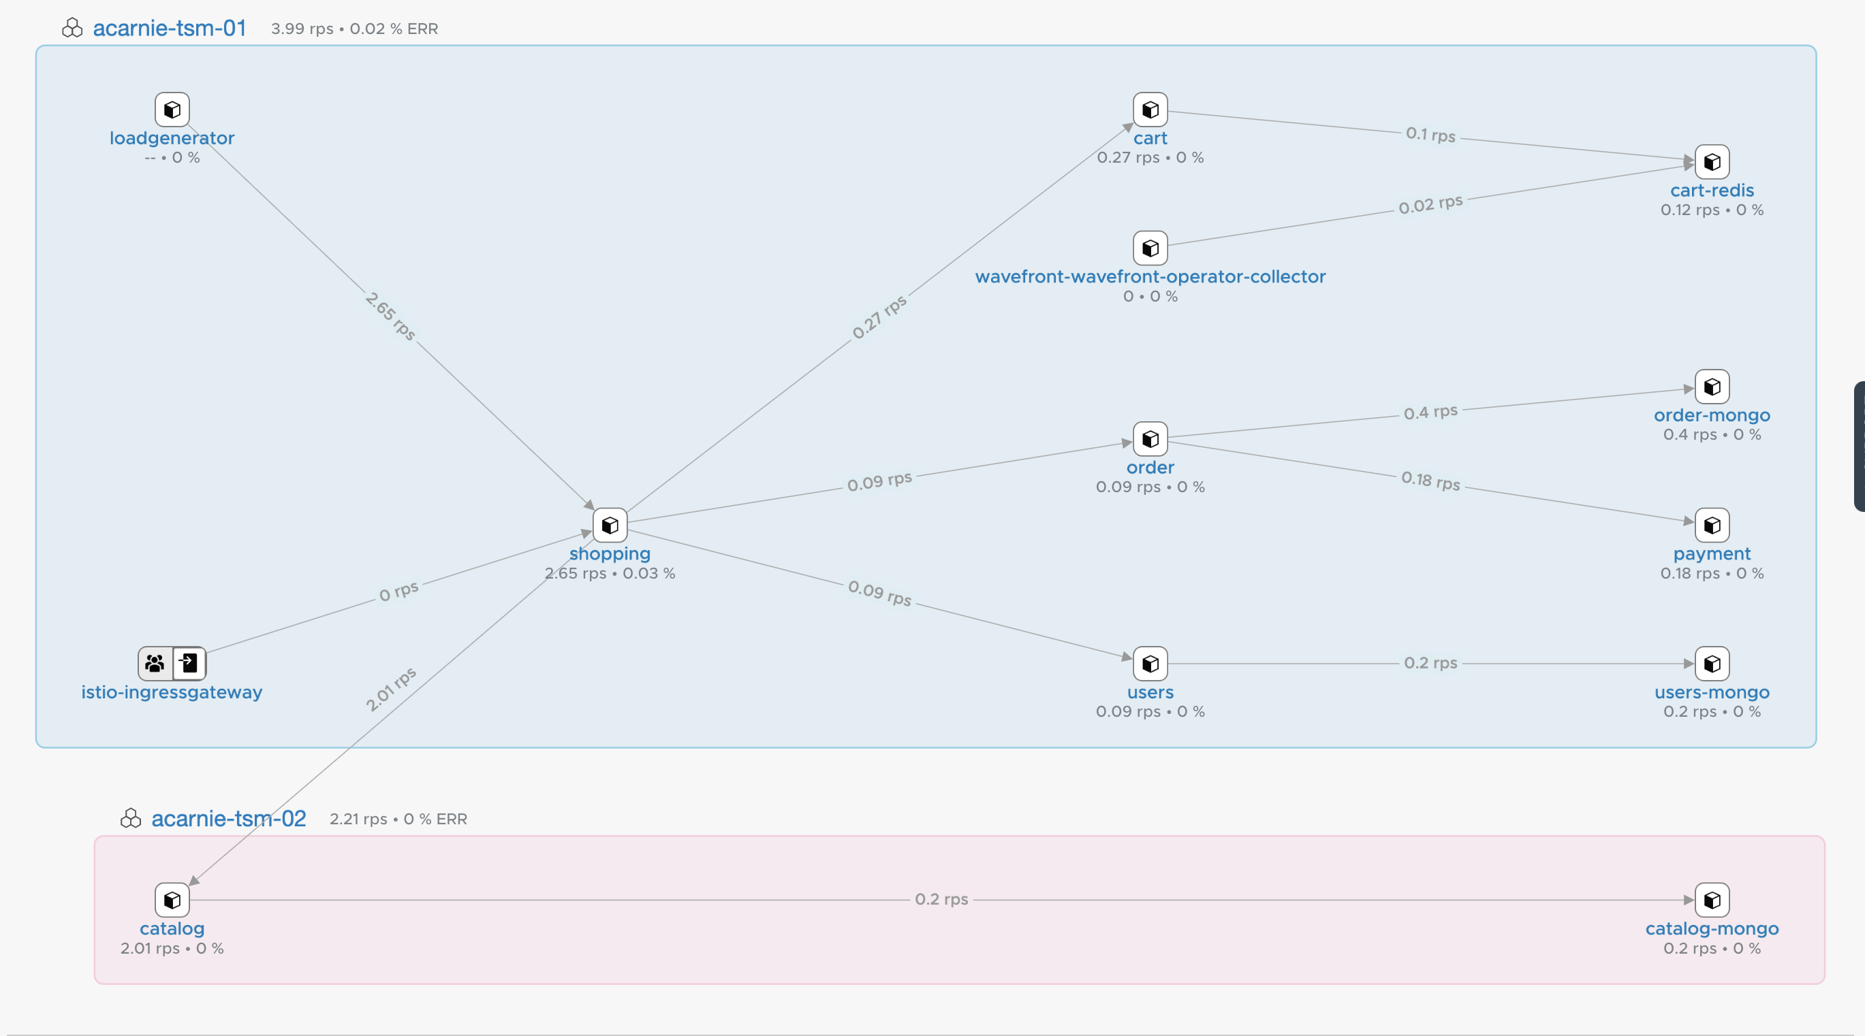Select the wavefront-wavefront-operator-collector node icon
The width and height of the screenshot is (1865, 1036).
tap(1150, 248)
